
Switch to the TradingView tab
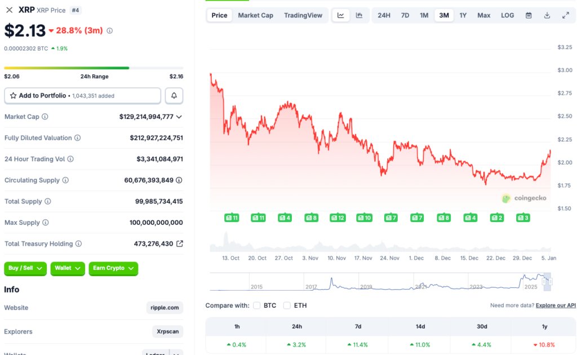point(304,15)
